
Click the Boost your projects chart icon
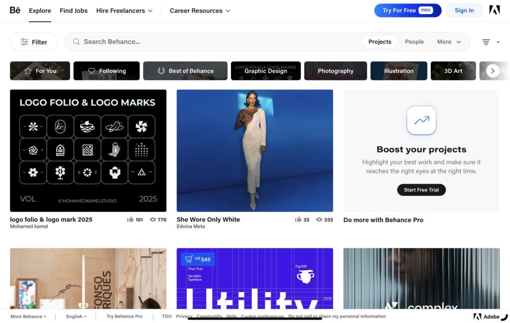pos(421,120)
